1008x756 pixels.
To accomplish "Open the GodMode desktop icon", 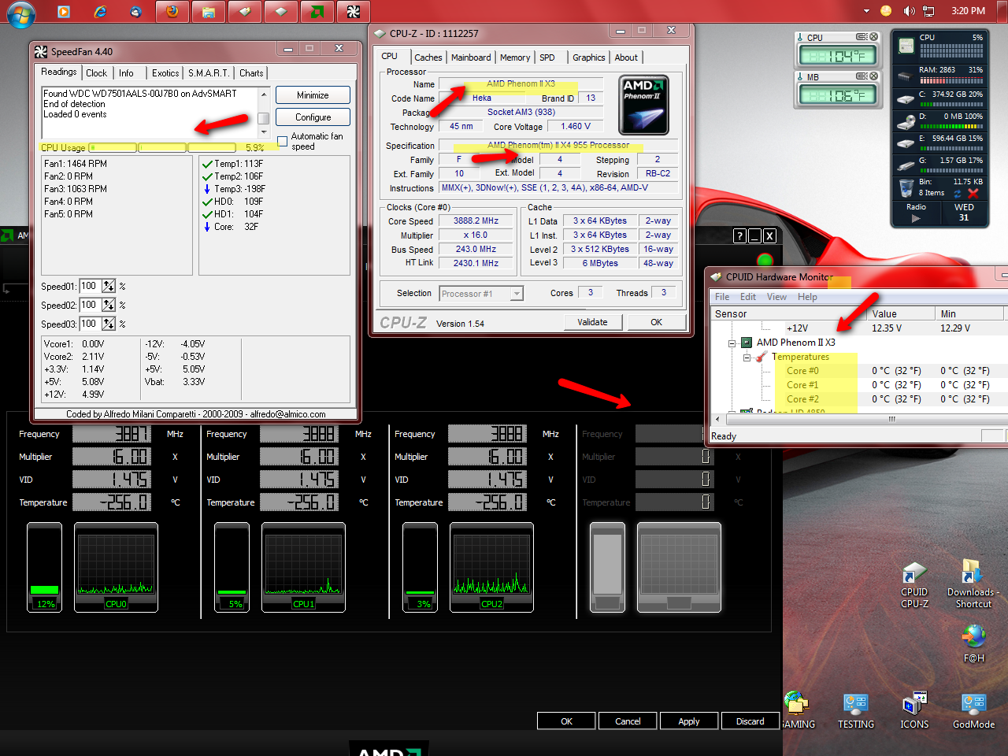I will coord(973,710).
